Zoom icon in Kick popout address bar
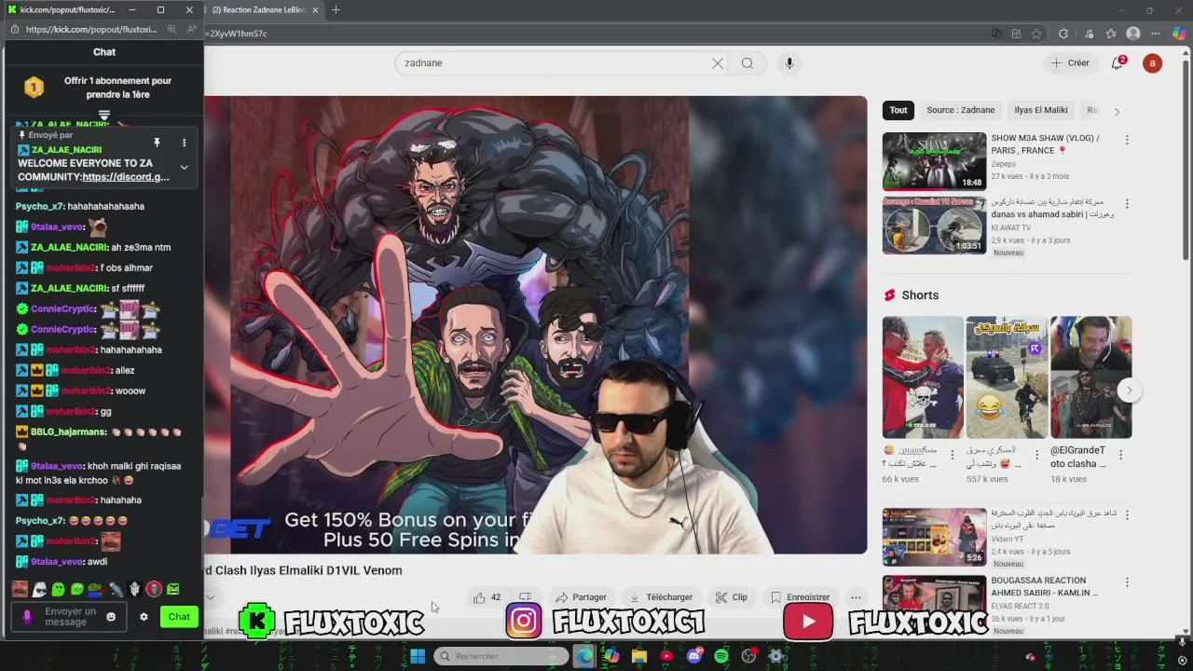The height and width of the screenshot is (671, 1193). 171,30
